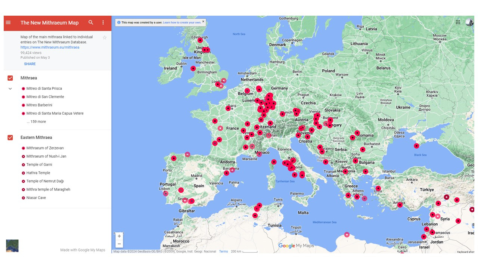Click the pale marker in Libya's coast
The image size is (478, 269).
[347, 235]
